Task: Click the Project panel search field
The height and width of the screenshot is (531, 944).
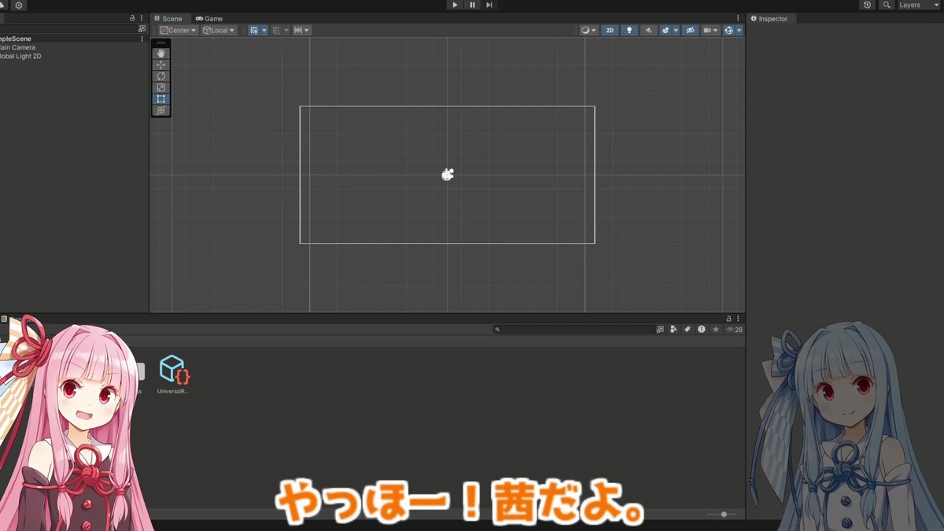Action: coord(574,328)
